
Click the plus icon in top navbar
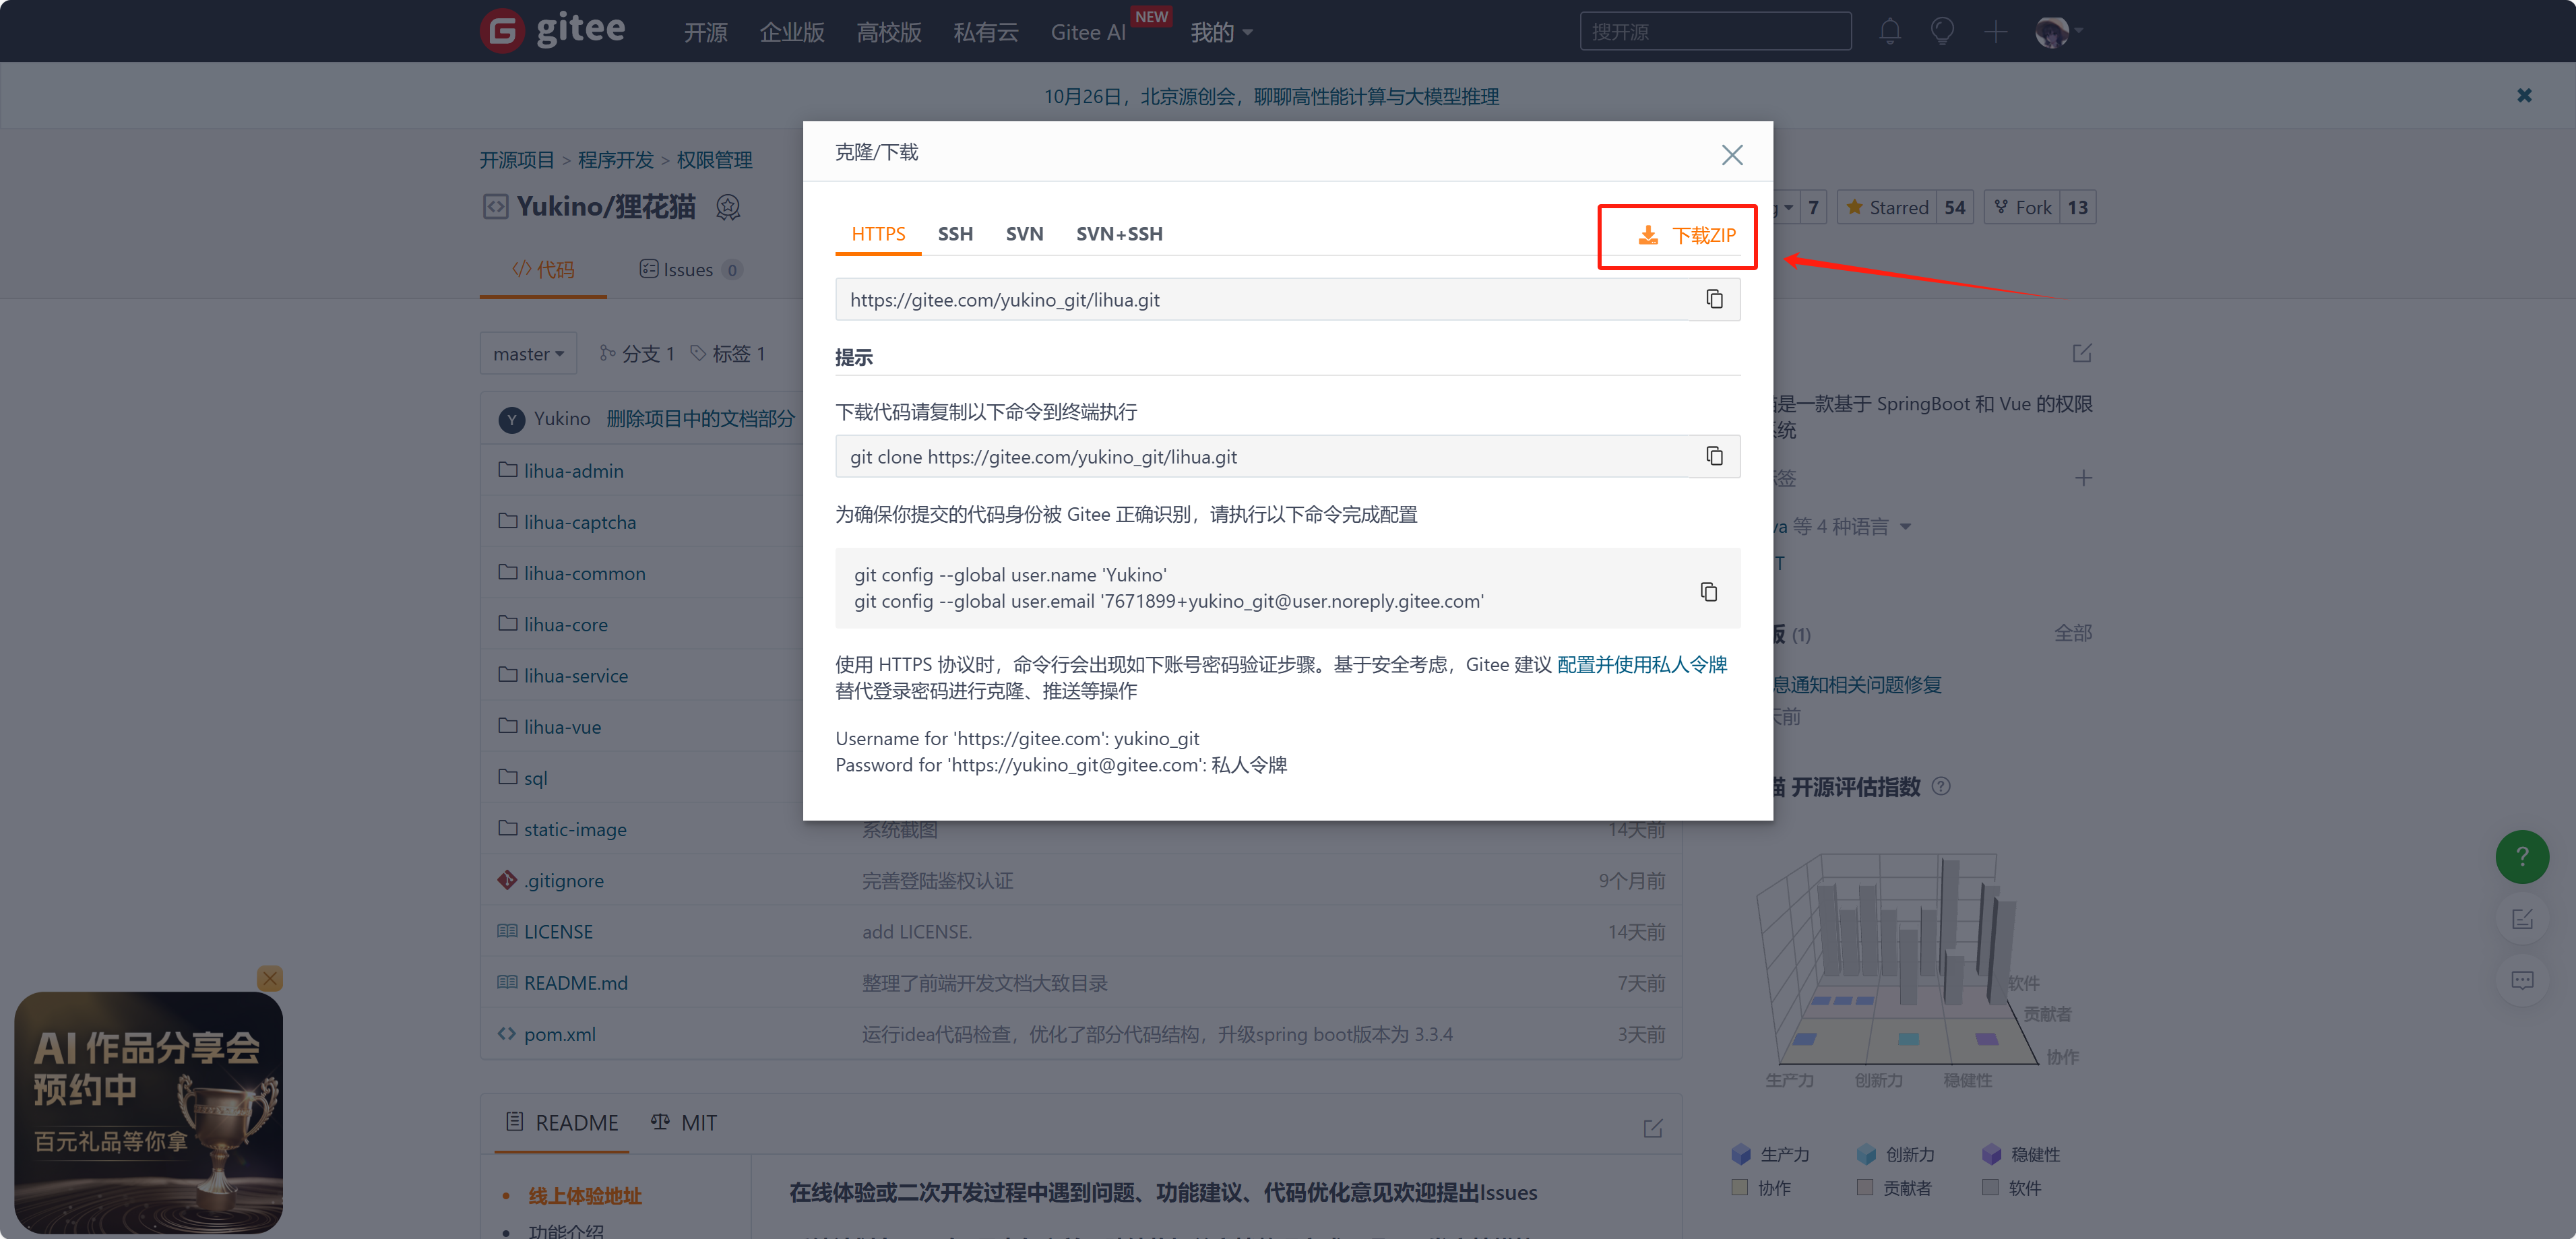[x=1995, y=32]
